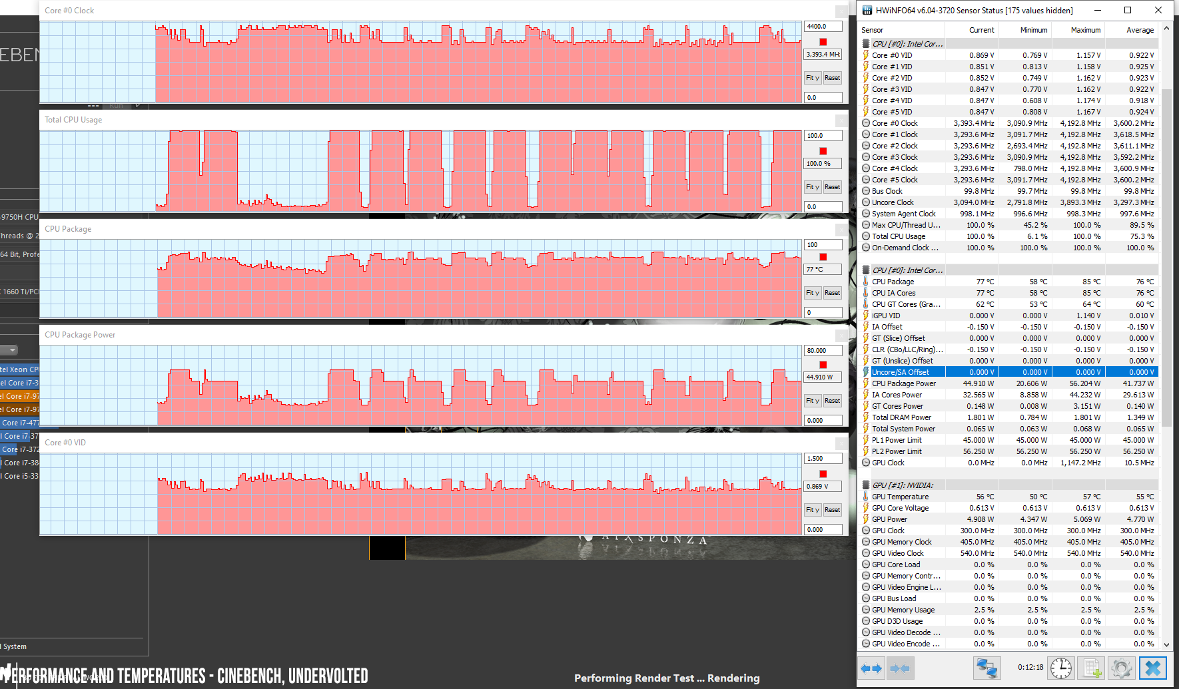The width and height of the screenshot is (1179, 689).
Task: Click the circle icon beside GPU Core Load
Action: [866, 565]
